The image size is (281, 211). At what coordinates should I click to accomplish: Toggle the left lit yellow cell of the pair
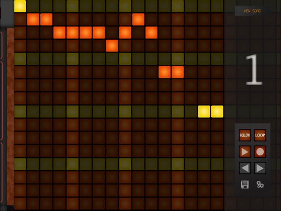[x=204, y=112]
